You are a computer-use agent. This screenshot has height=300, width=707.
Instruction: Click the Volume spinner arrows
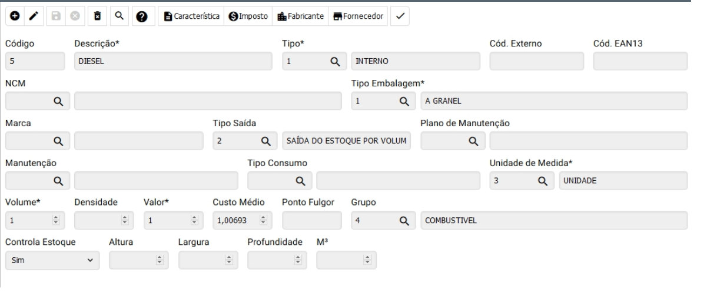tap(57, 221)
